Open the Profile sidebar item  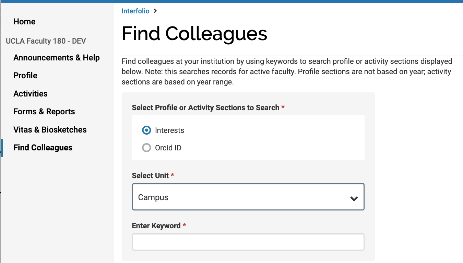[25, 76]
